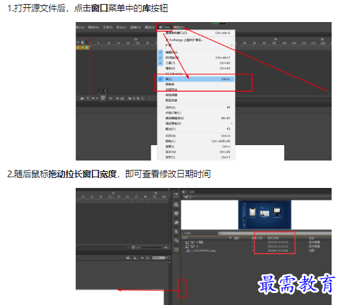Open library document selector dropdown
This screenshot has width=341, height=305.
click(x=257, y=197)
